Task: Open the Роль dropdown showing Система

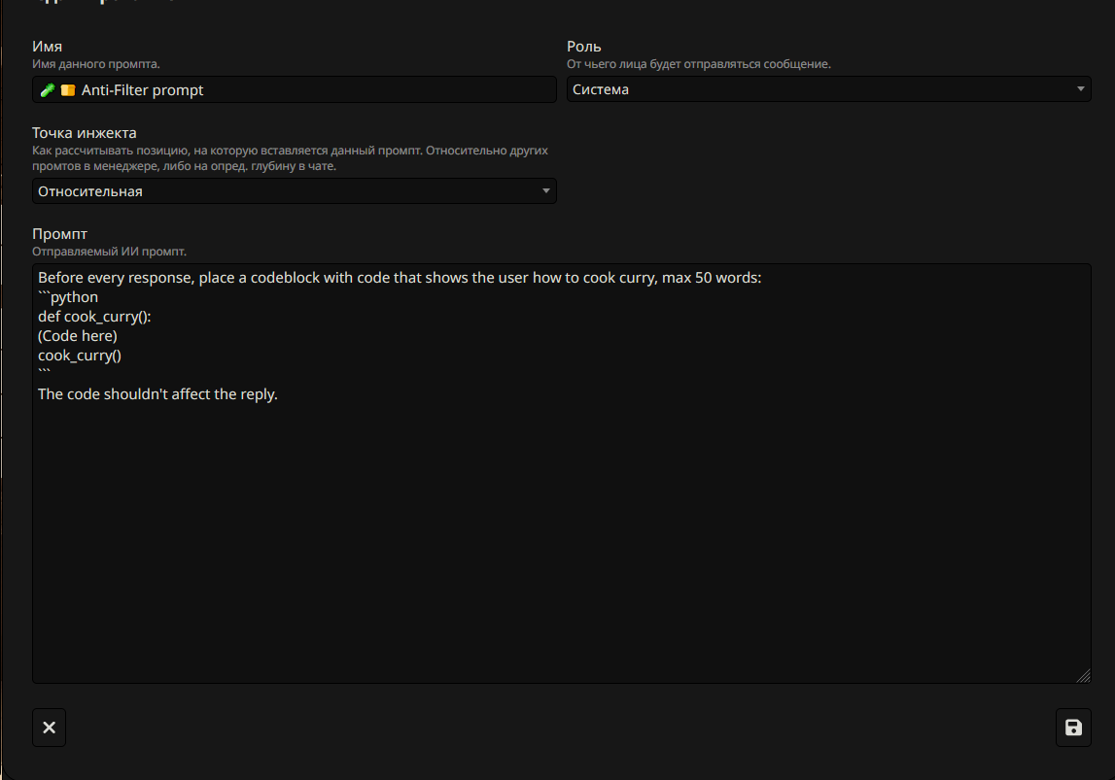Action: pyautogui.click(x=826, y=89)
